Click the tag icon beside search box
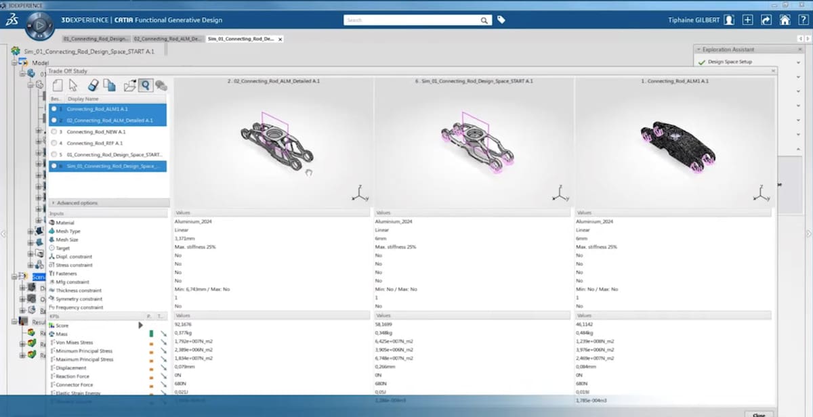This screenshot has width=813, height=417. 501,20
